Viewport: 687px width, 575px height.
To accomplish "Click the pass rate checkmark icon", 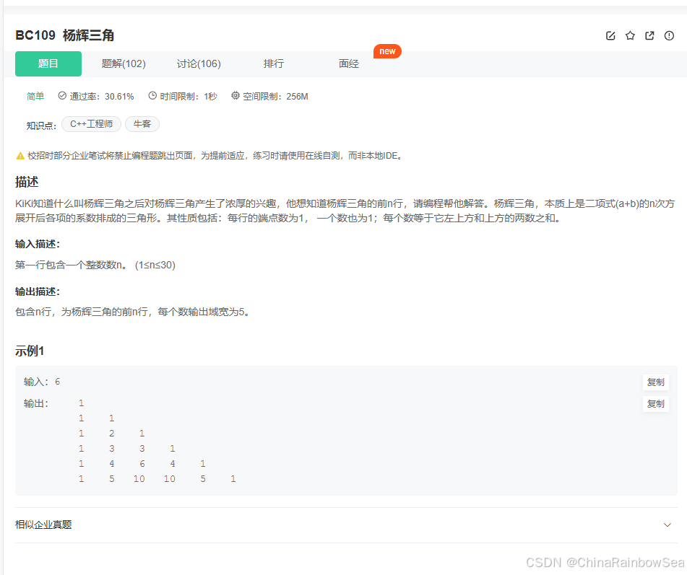I will 62,96.
